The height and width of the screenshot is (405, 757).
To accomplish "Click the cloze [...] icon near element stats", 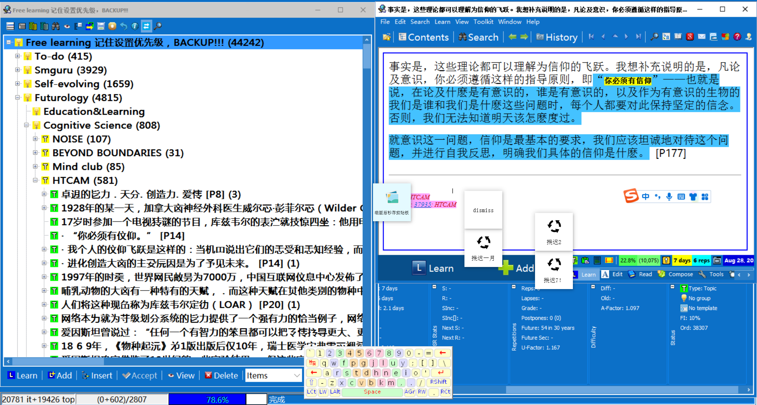I will (x=609, y=260).
